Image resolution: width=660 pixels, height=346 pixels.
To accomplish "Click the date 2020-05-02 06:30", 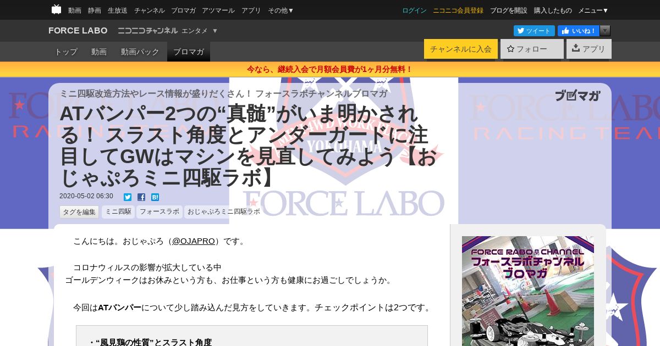I will pyautogui.click(x=86, y=197).
